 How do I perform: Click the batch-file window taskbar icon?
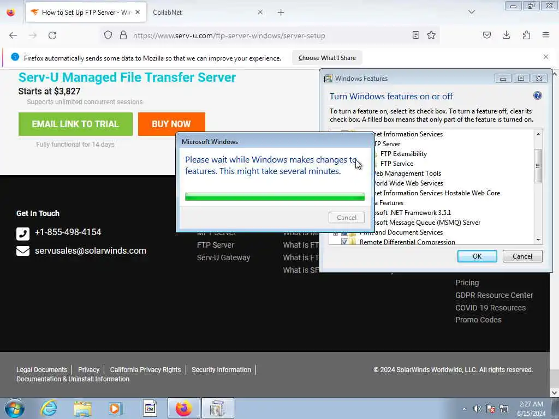point(150,408)
